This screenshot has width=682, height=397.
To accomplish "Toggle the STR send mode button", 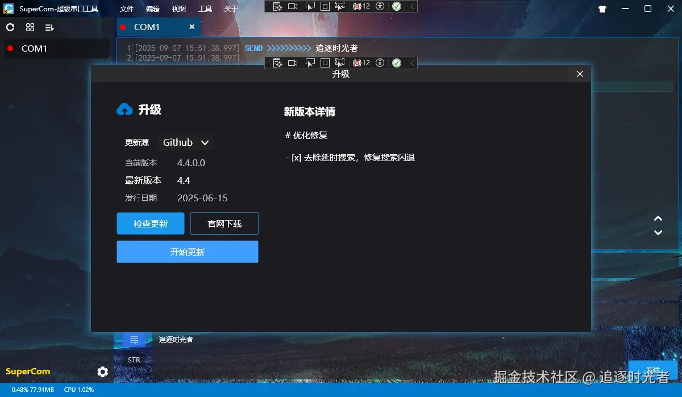I will pos(134,360).
